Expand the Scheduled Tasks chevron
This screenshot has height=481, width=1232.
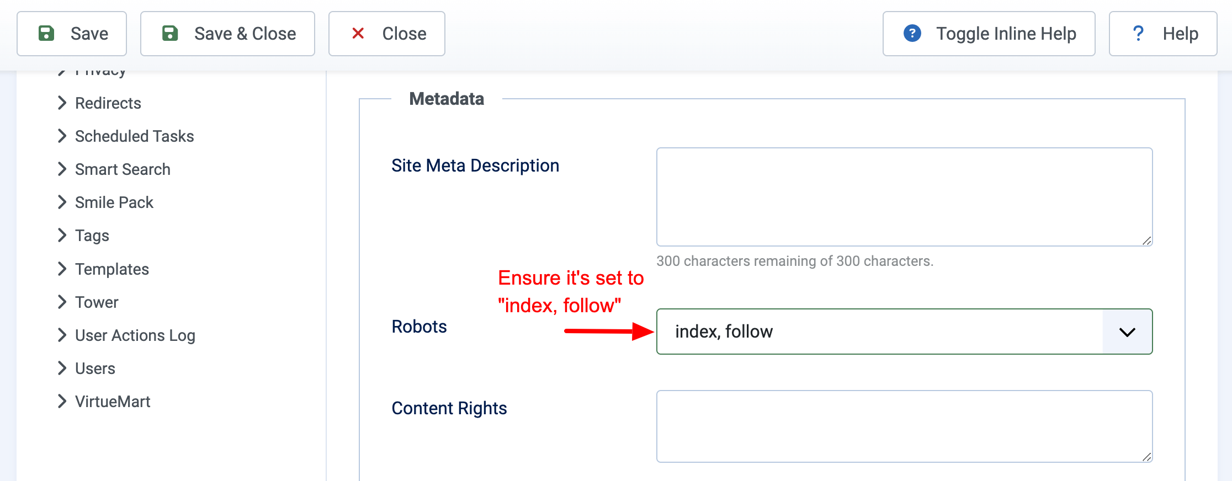[62, 136]
